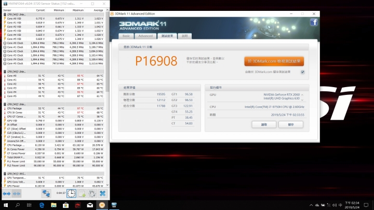Select the 測試結果 results tab

click(167, 36)
